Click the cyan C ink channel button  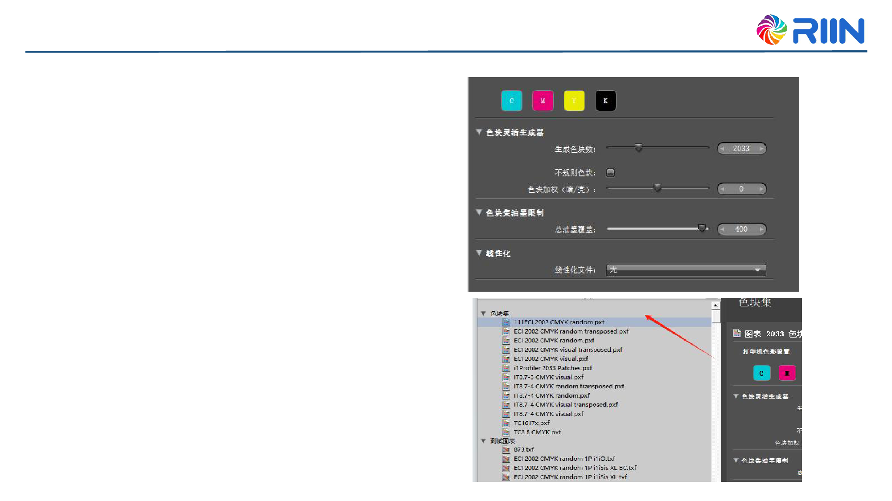pyautogui.click(x=511, y=101)
